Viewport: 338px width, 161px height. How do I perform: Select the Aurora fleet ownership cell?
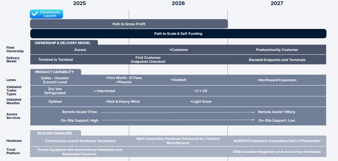pyautogui.click(x=80, y=50)
